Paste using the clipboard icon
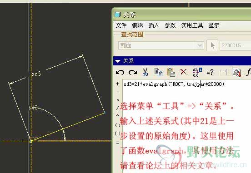 (x=171, y=72)
